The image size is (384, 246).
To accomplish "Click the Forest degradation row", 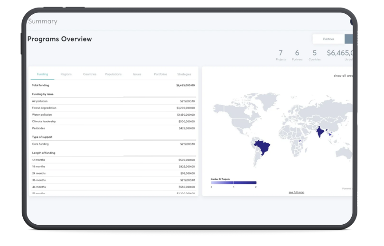I will pyautogui.click(x=113, y=108).
